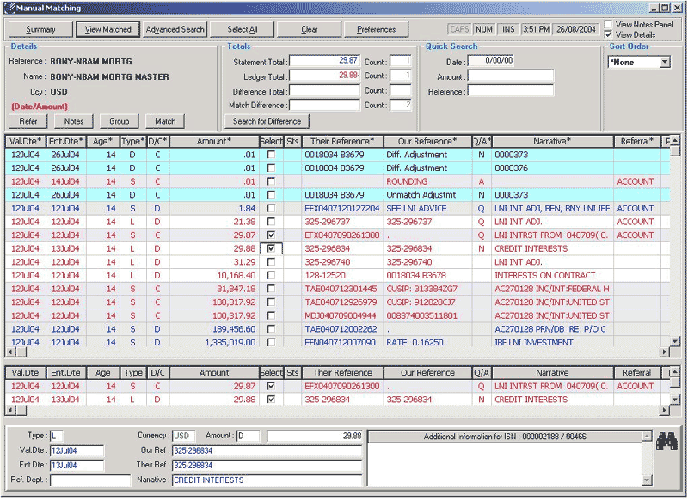Enable the View Notes Panel checkbox
This screenshot has width=688, height=501.
pos(609,25)
